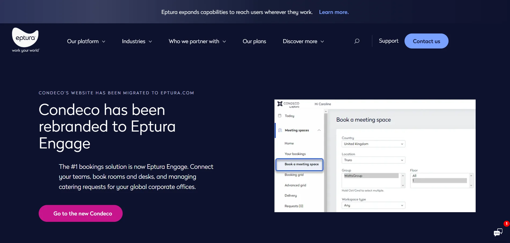Collapse the Meeting spaces section chevron
The width and height of the screenshot is (510, 243).
[x=319, y=130]
